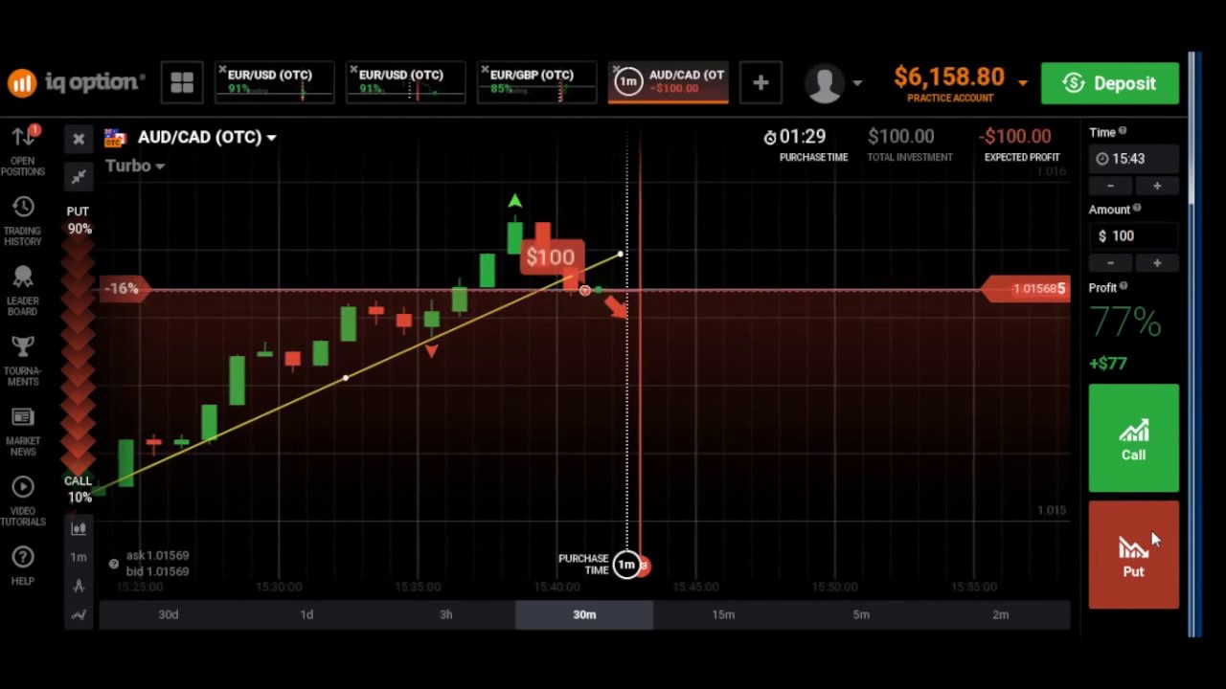Select the 3h time range

(445, 614)
